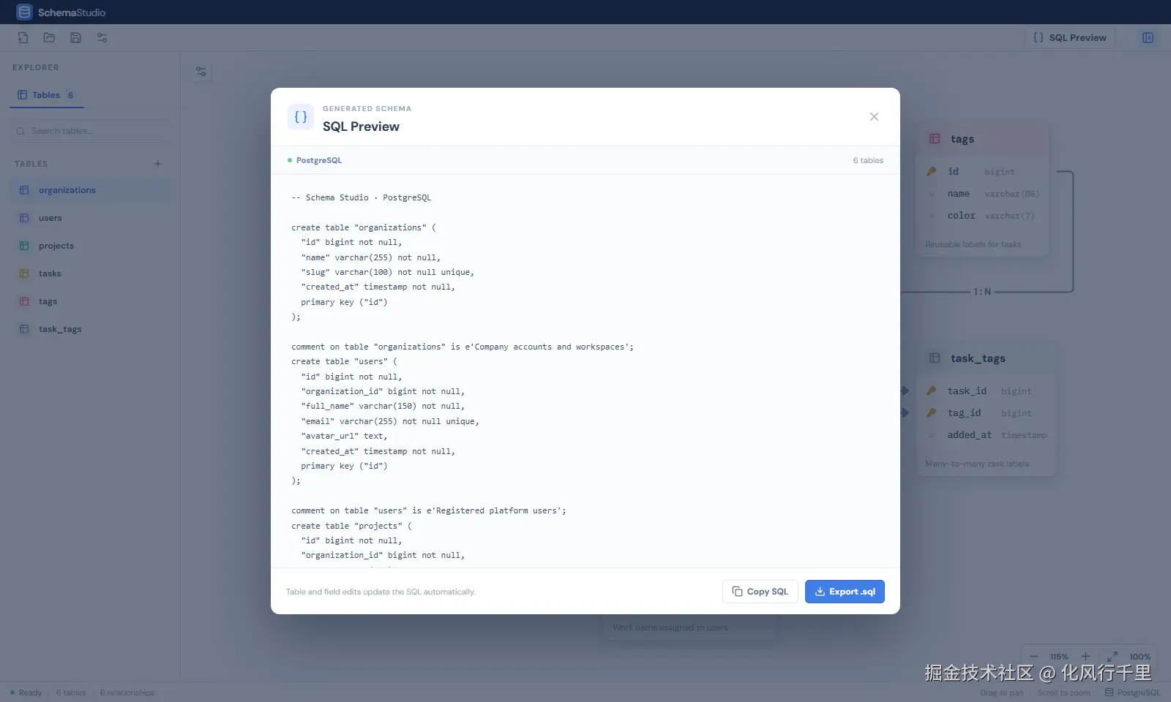Open settings sliders icon in top toolbar
1171x702 pixels.
[102, 37]
